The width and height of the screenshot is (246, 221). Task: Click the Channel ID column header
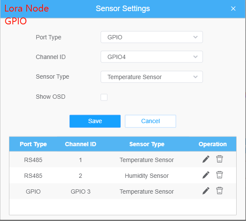(81, 144)
